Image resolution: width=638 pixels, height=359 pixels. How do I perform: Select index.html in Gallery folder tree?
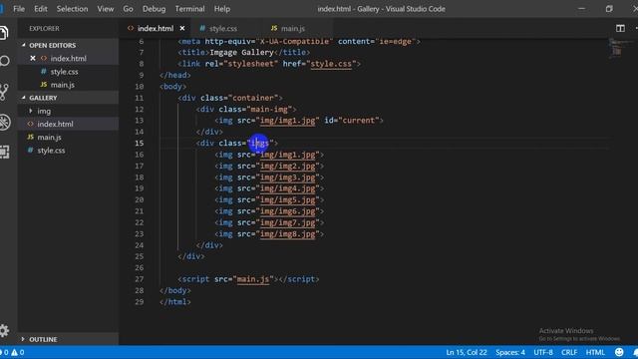[x=56, y=124]
